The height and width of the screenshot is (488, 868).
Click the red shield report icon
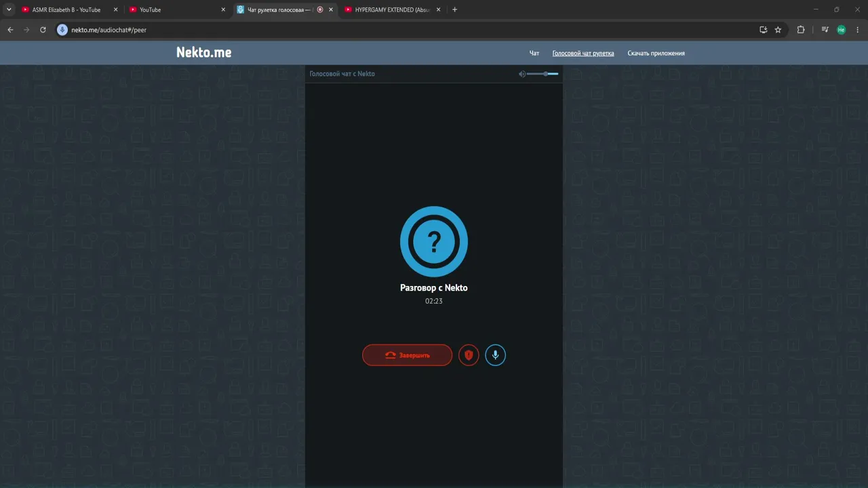point(469,355)
